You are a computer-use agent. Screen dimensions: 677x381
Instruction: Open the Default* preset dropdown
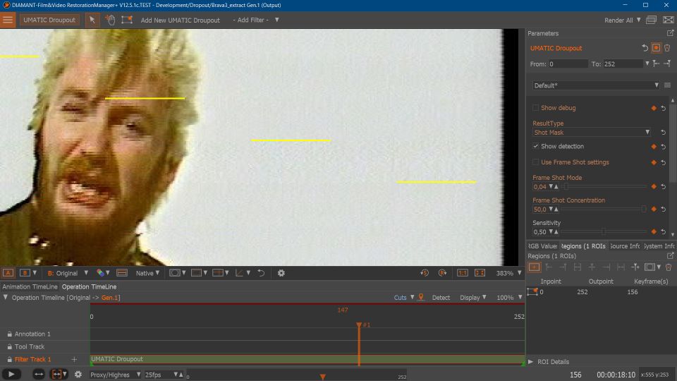(596, 85)
